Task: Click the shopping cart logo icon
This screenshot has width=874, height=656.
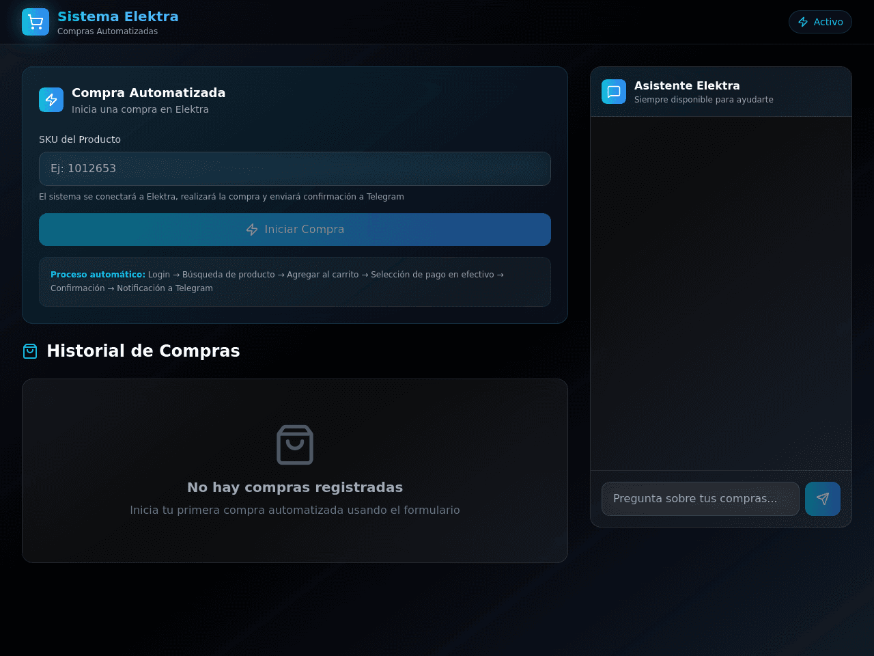Action: click(36, 22)
